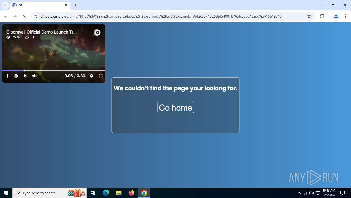
Task: Open the video player settings gear
Action: pyautogui.click(x=91, y=76)
